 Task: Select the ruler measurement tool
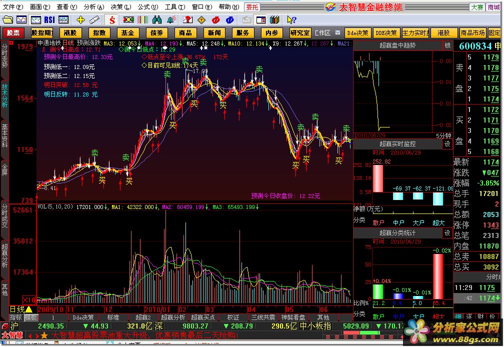coord(94,20)
